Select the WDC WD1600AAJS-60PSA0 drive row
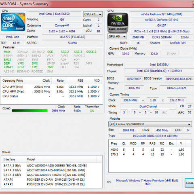 [52, 170]
